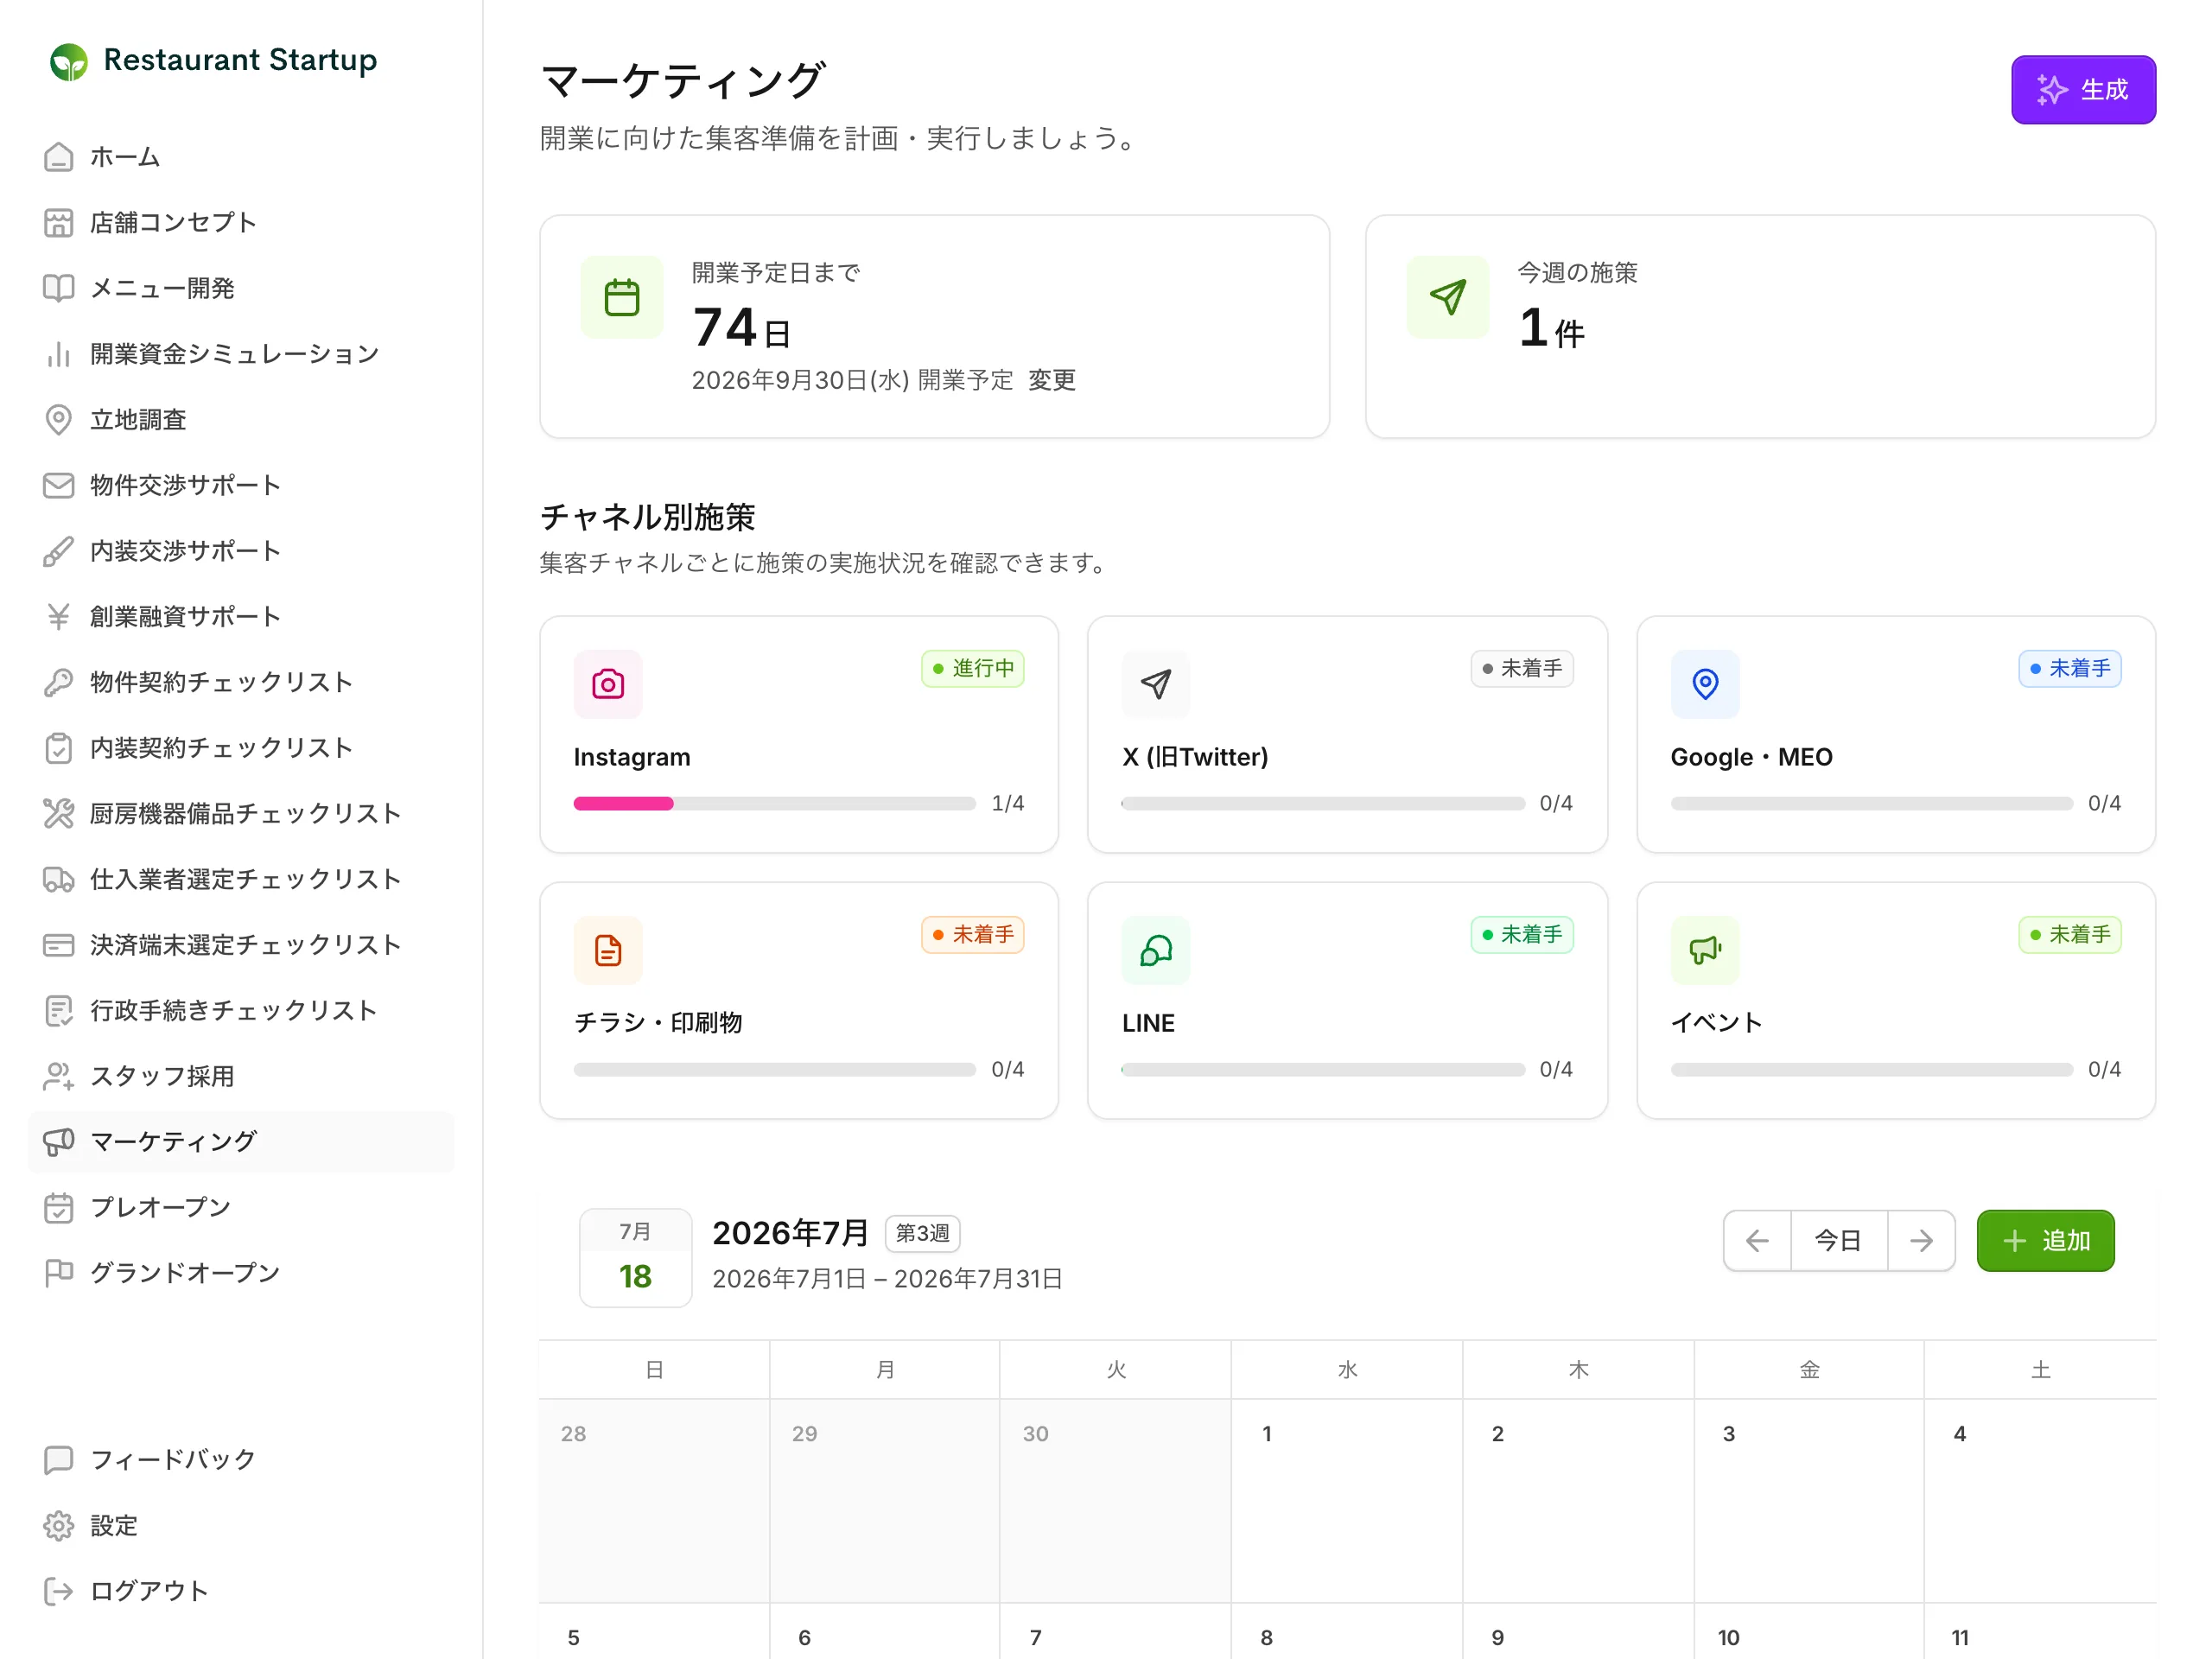2212x1659 pixels.
Task: Click the ログアウト exit icon
Action: pyautogui.click(x=59, y=1591)
